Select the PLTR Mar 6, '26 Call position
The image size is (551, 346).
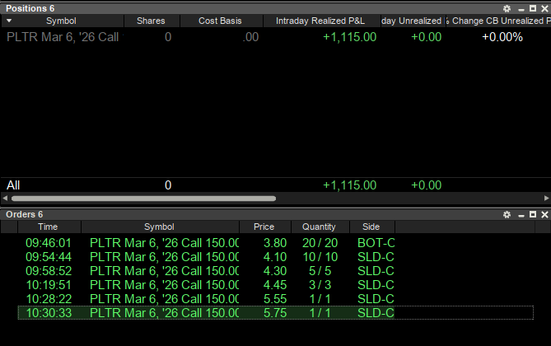click(63, 37)
